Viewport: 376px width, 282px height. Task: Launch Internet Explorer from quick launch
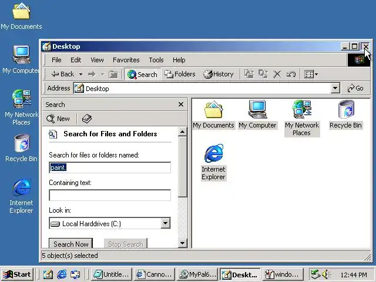(x=62, y=274)
